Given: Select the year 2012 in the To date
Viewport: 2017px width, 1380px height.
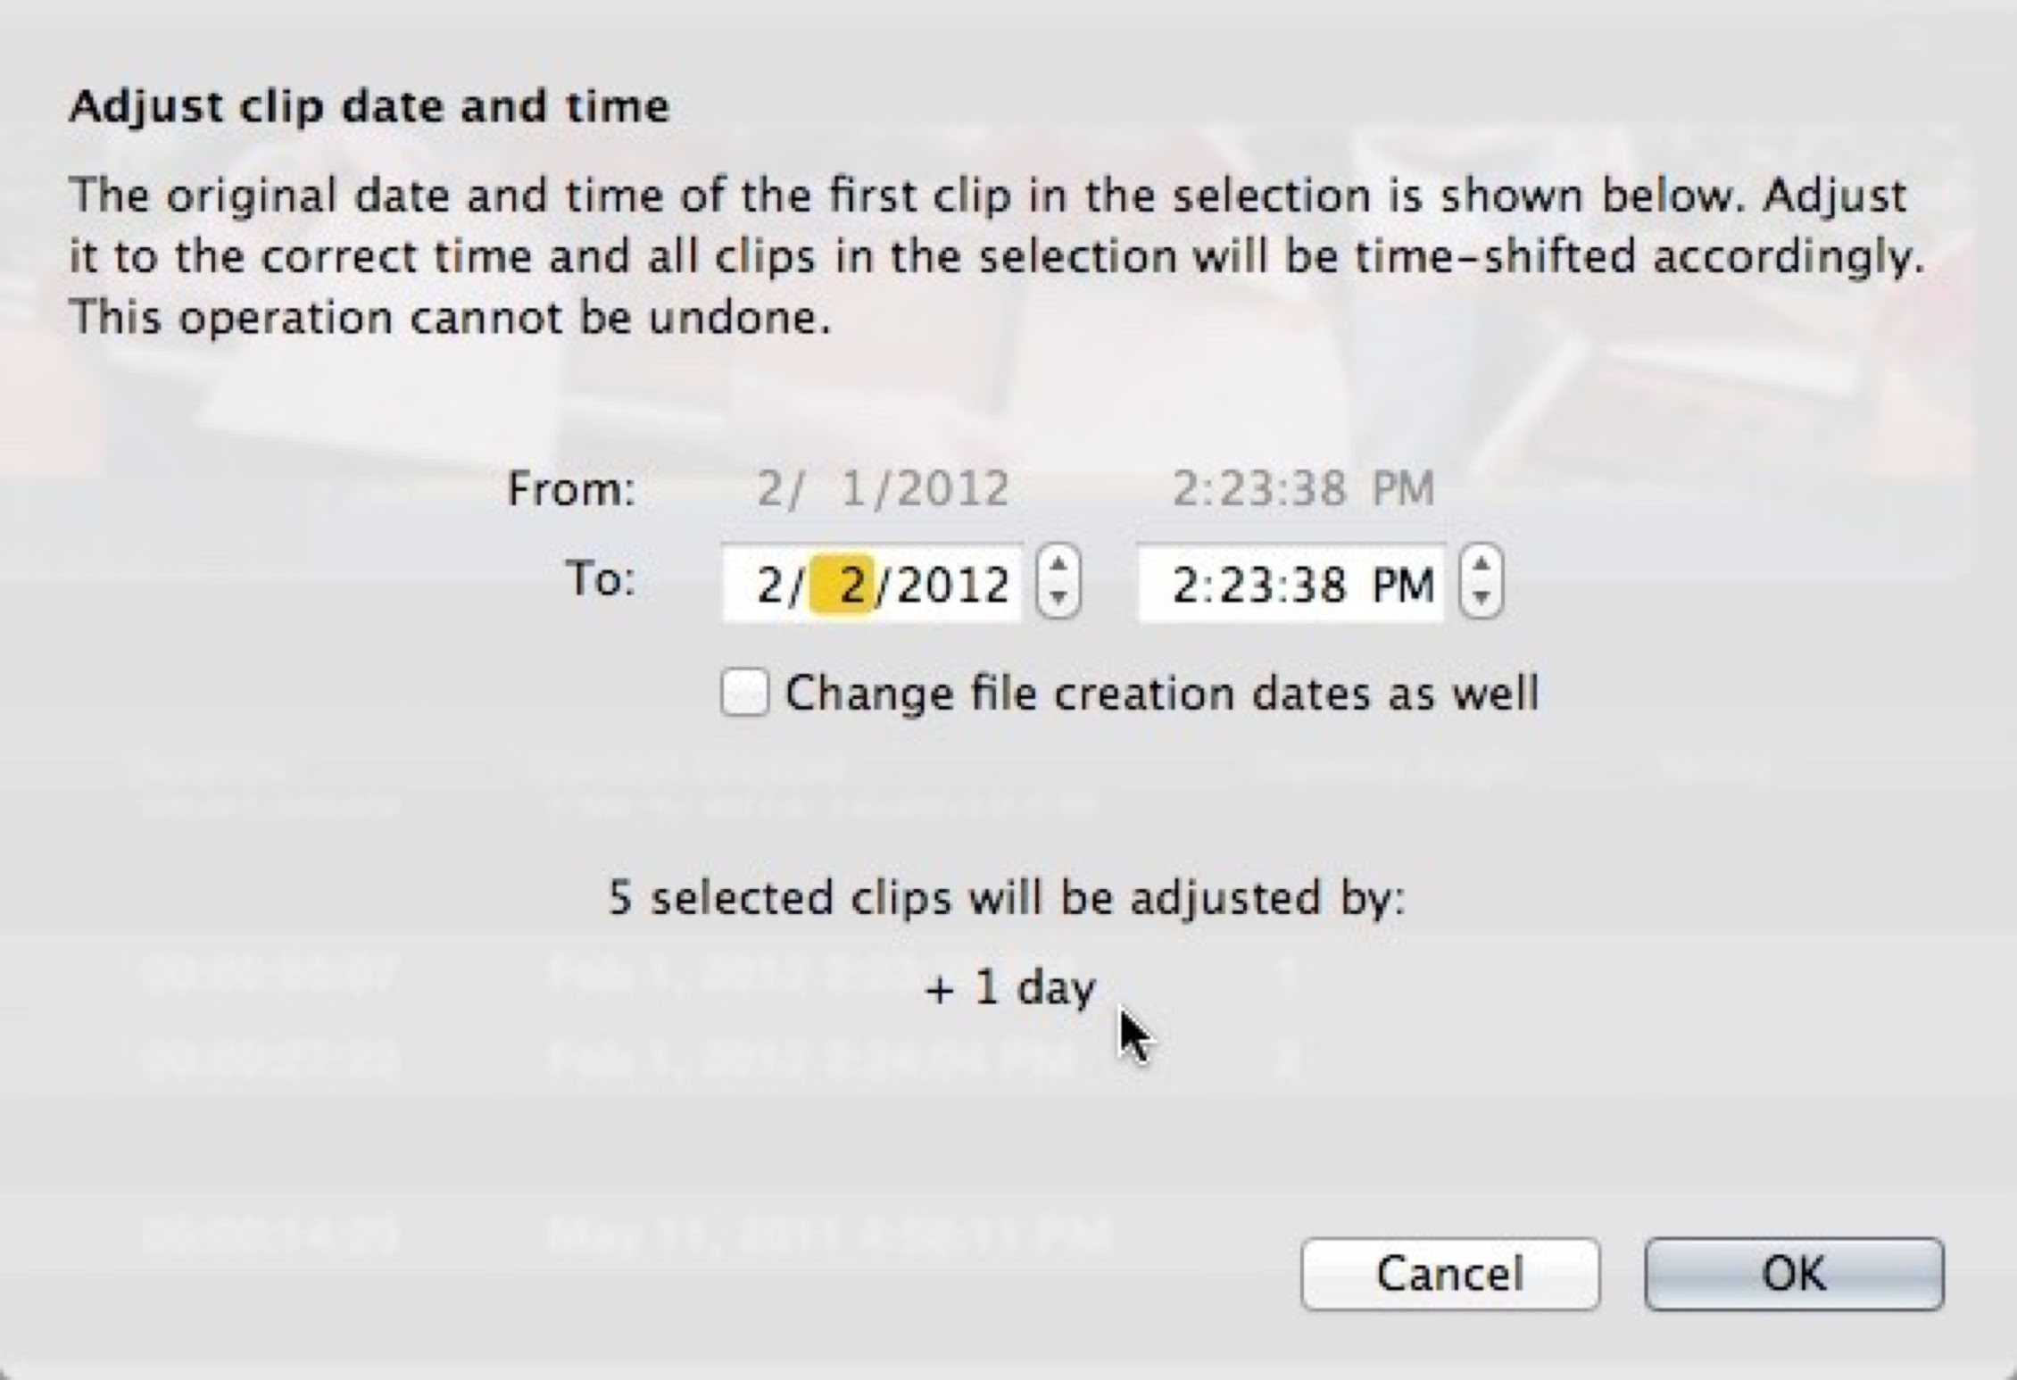Looking at the screenshot, I should coord(952,586).
